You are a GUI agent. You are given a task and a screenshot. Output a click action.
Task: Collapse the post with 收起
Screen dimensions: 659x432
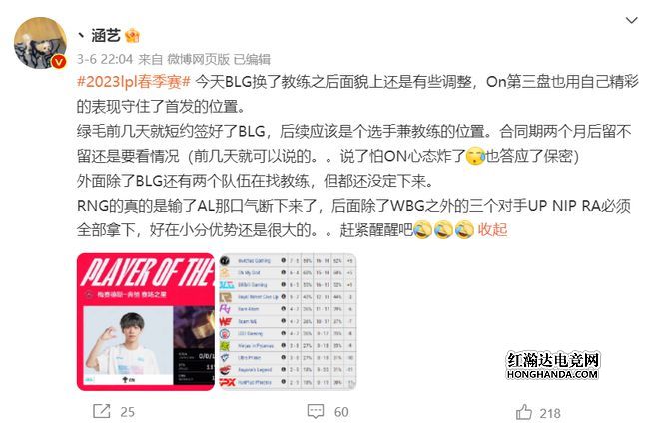[492, 230]
